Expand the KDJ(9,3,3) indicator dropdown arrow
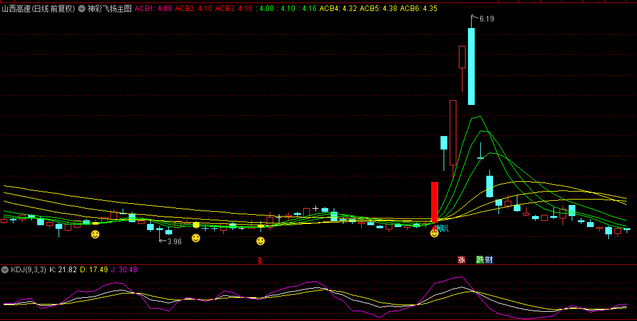Viewport: 637px width, 321px height. [5, 269]
